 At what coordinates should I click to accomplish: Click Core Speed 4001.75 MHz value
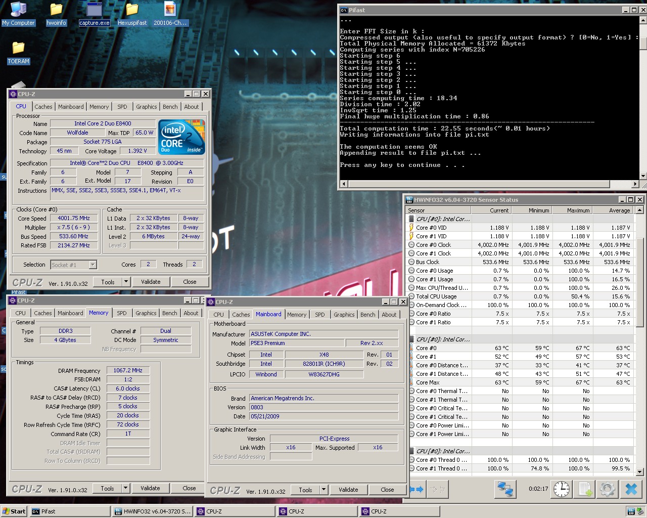click(73, 218)
